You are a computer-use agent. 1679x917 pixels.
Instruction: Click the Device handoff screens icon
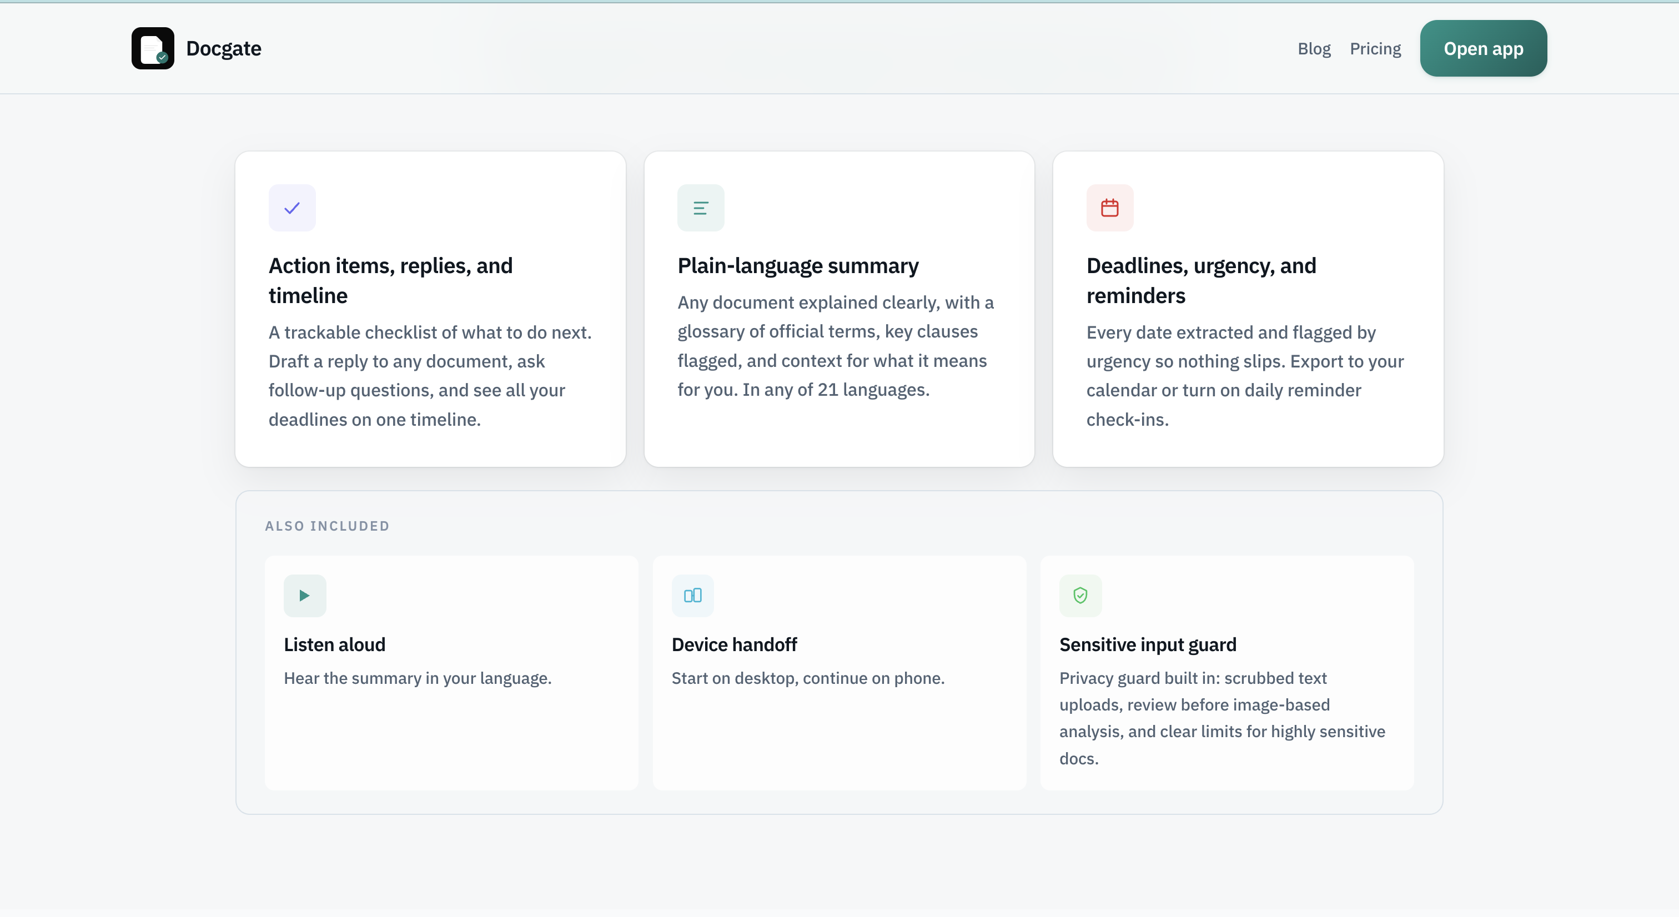click(692, 595)
